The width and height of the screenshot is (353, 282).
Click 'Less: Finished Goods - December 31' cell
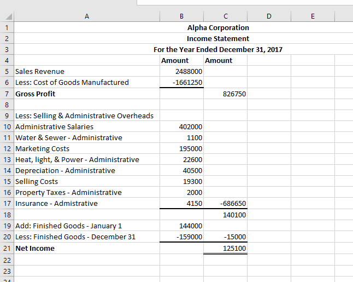coord(87,237)
